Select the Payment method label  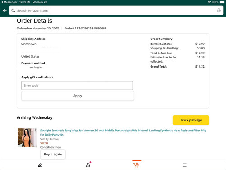[x=33, y=63]
